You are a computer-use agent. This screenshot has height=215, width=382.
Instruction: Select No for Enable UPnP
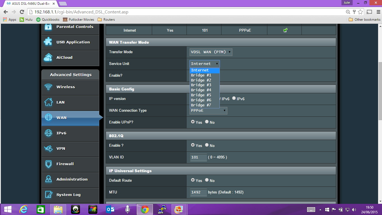pyautogui.click(x=206, y=122)
